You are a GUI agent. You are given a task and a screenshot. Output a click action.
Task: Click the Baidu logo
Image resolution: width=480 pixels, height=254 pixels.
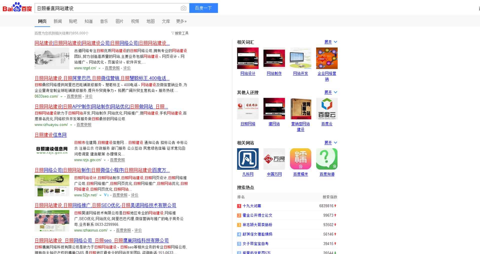click(17, 7)
